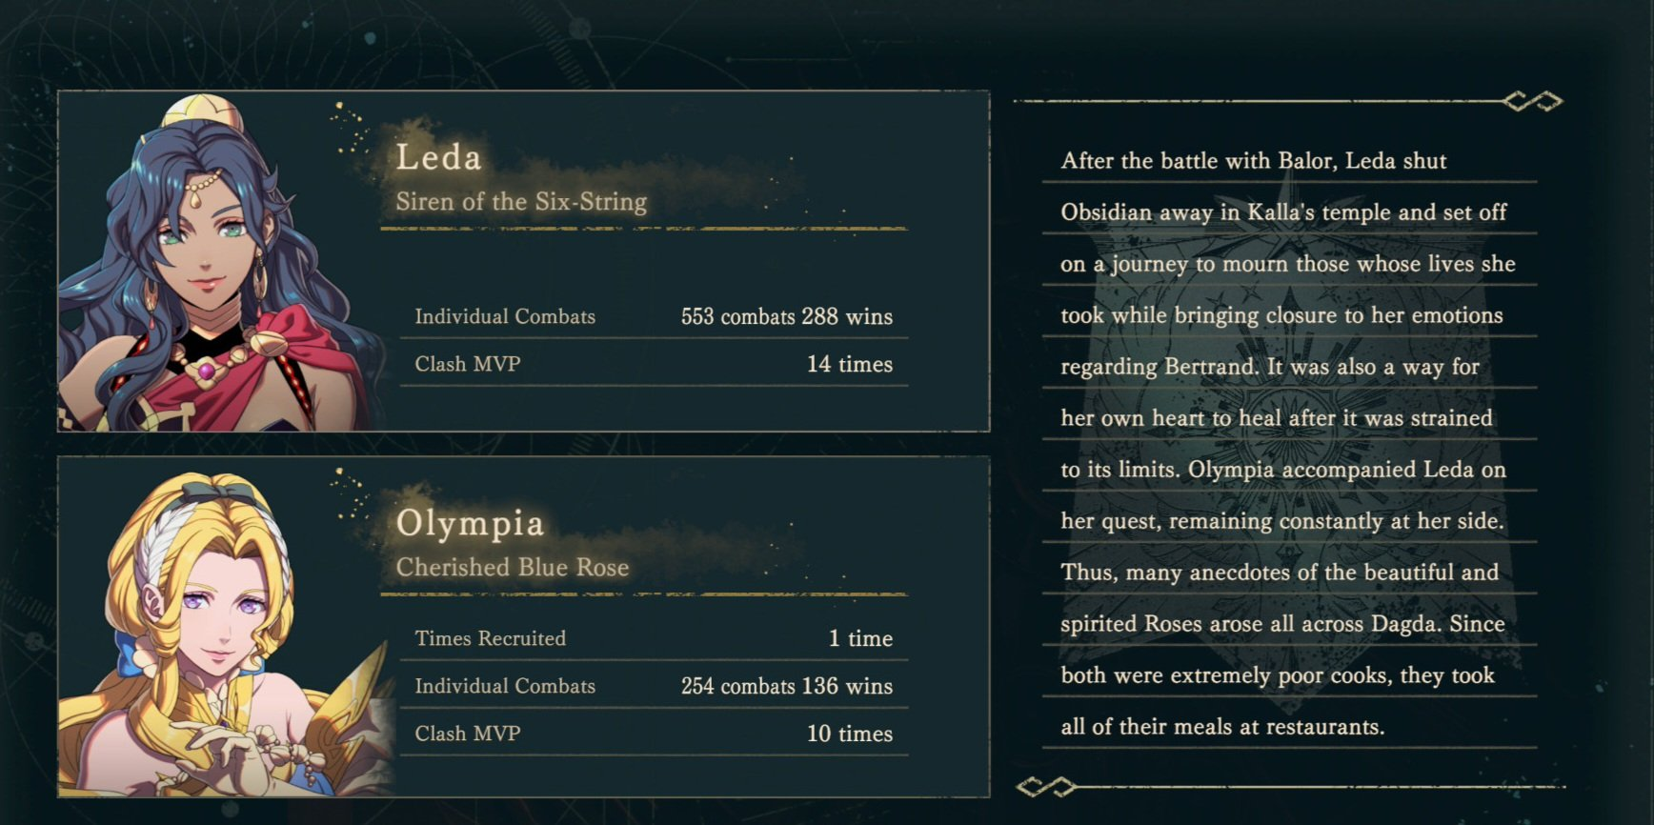Select Leda's Clash MVP row
The width and height of the screenshot is (1654, 825).
[x=654, y=364]
